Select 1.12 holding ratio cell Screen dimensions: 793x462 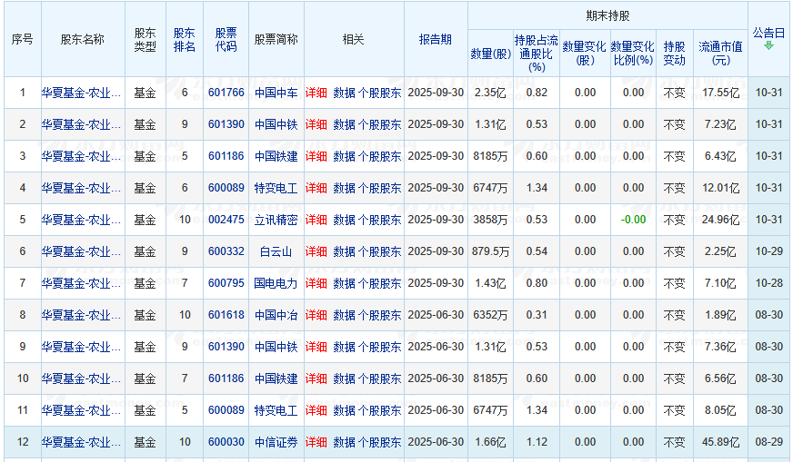[x=537, y=442]
